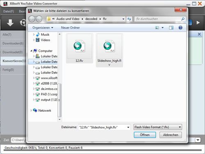The image size is (205, 154).
Task: Open the breadcrumb chevron after decoded
Action: coord(100,19)
